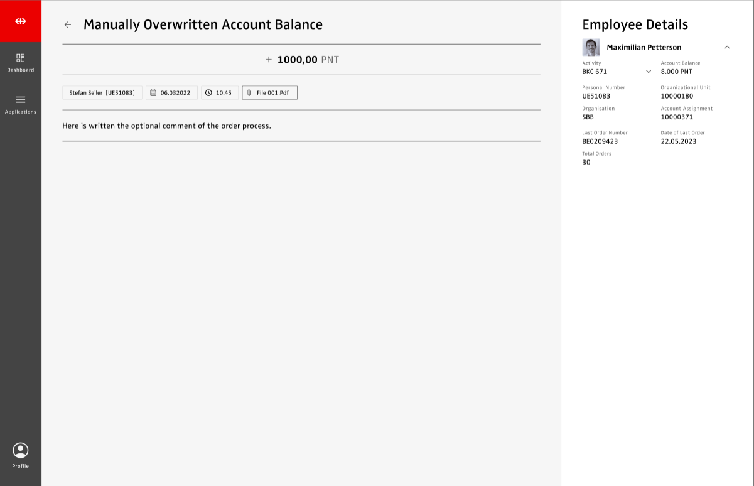The image size is (754, 486).
Task: Expand the Activity BKC 671 dropdown
Action: click(649, 72)
